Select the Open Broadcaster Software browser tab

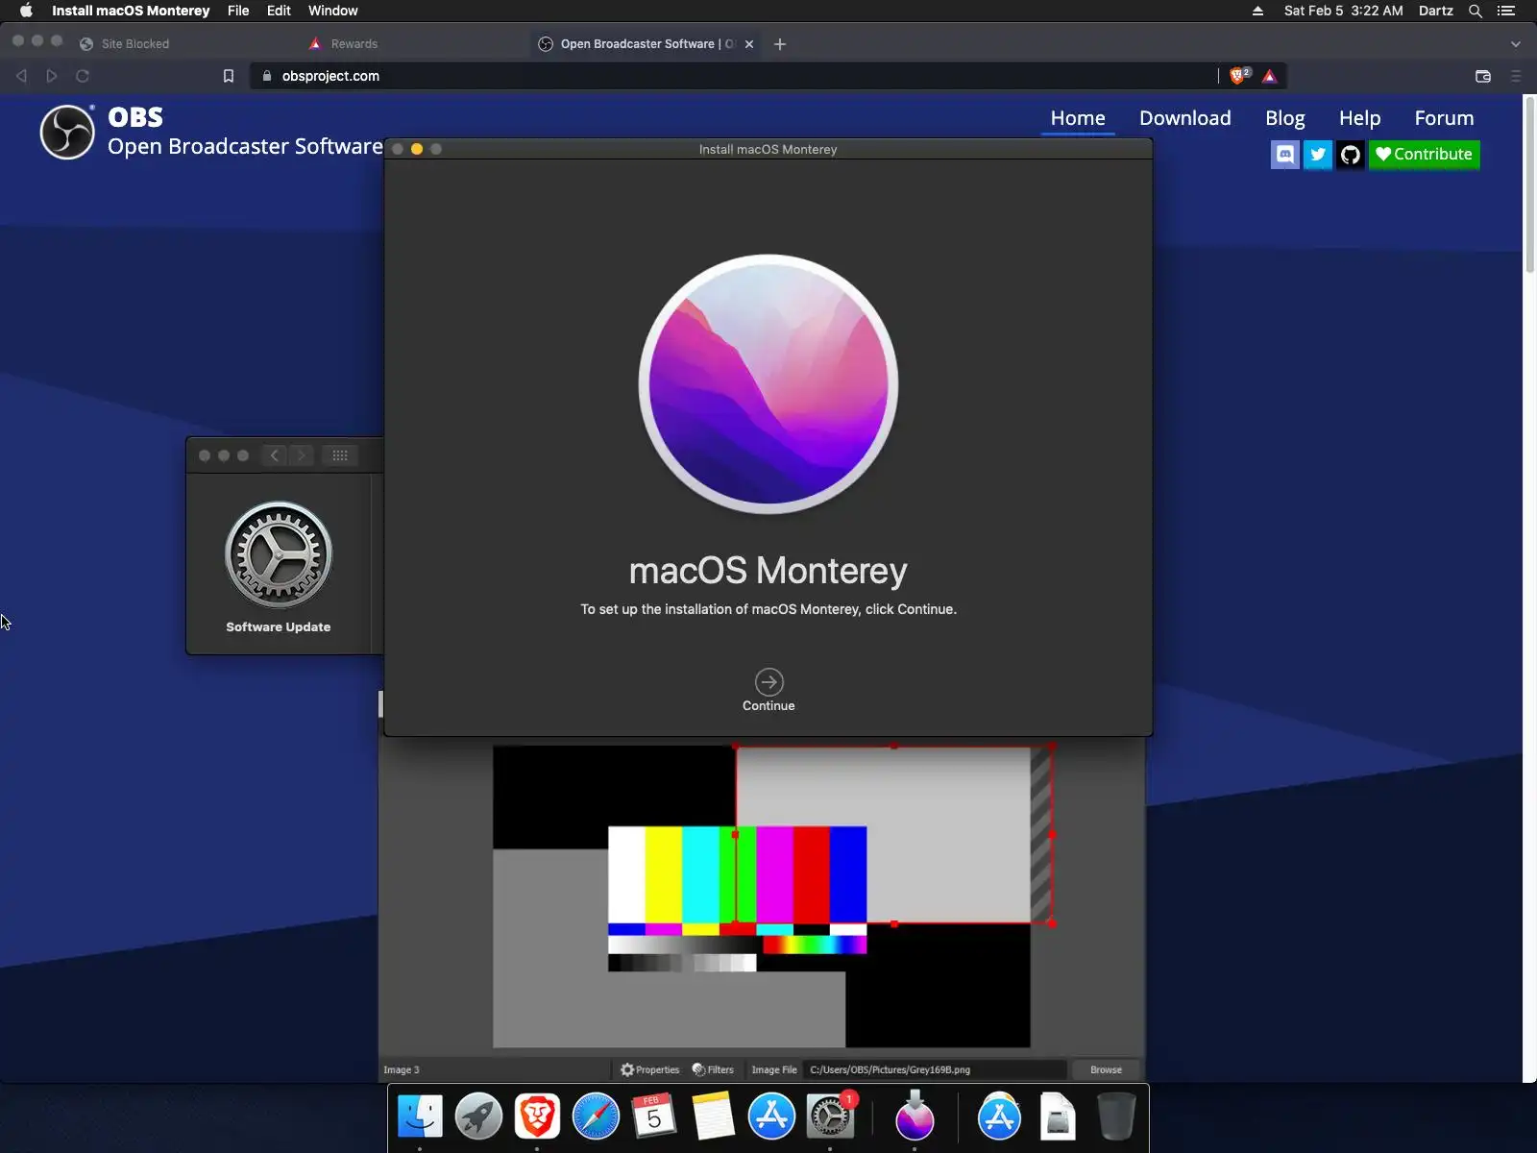(x=637, y=44)
